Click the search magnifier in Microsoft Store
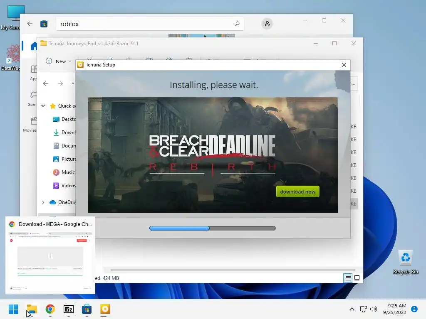The height and width of the screenshot is (319, 426). click(237, 24)
